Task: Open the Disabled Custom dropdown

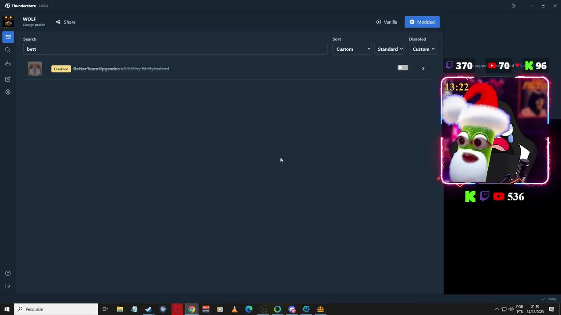Action: coord(423,49)
